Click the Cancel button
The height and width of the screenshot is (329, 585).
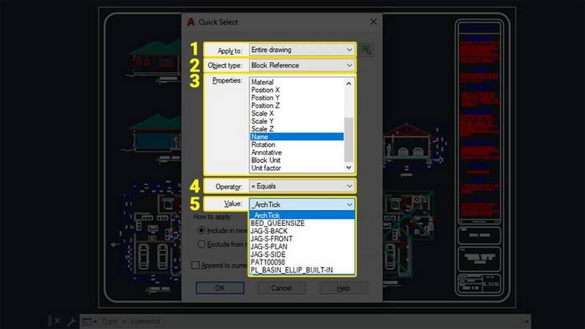pyautogui.click(x=282, y=288)
